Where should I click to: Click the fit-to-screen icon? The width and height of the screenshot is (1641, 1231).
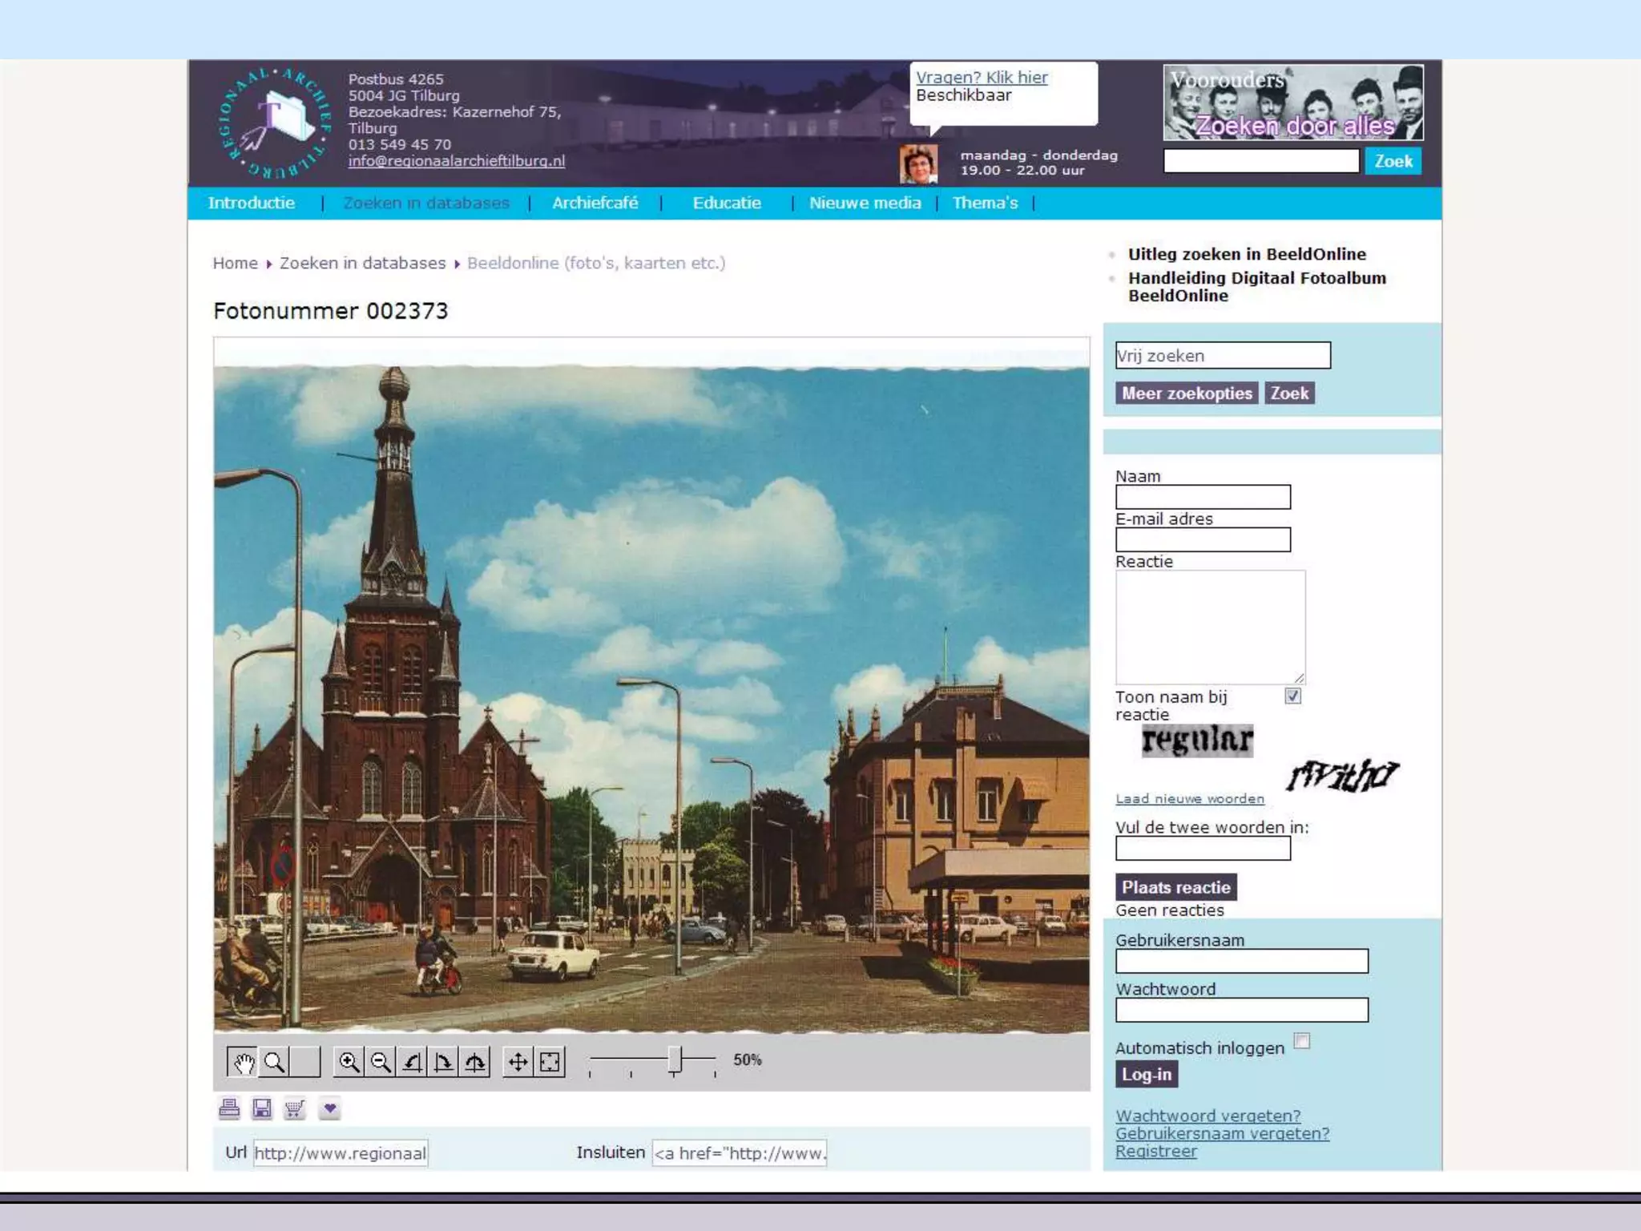click(x=550, y=1063)
